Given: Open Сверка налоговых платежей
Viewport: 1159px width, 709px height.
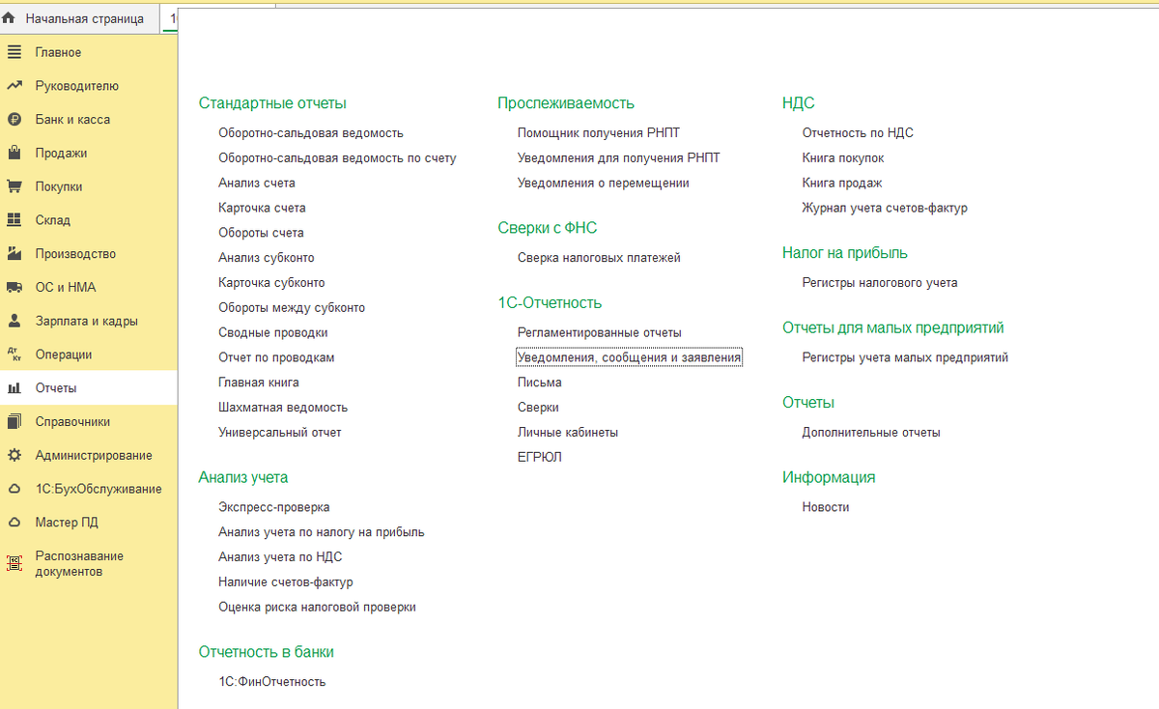Looking at the screenshot, I should [x=599, y=258].
